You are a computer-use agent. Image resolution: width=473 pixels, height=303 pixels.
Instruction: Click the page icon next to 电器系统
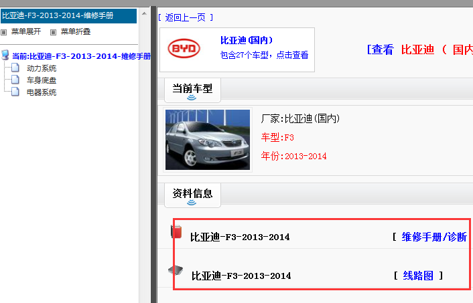[x=15, y=92]
